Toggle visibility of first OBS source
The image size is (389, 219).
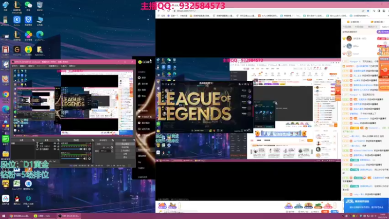[55, 143]
